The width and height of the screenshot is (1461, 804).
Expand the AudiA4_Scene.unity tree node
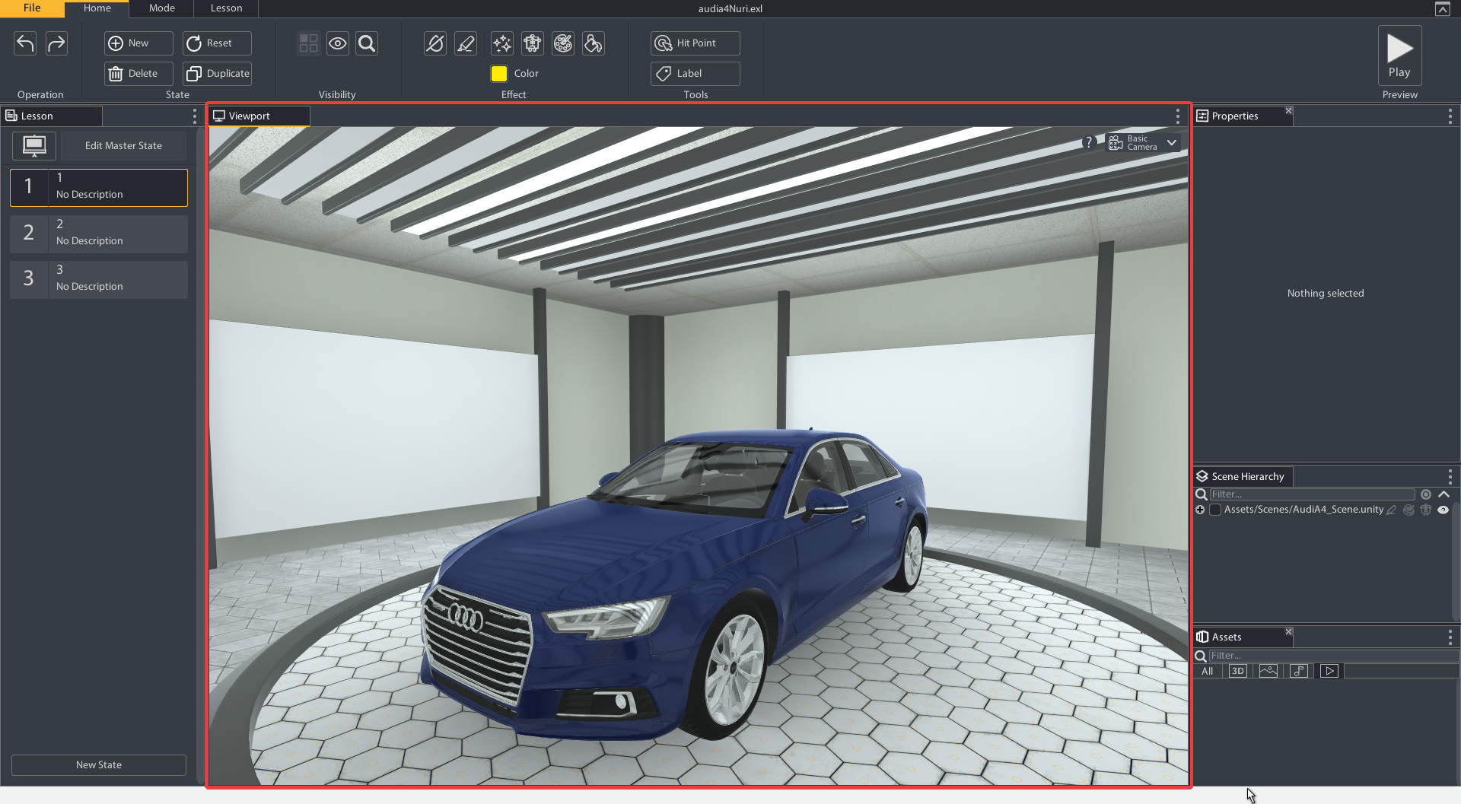pyautogui.click(x=1200, y=510)
